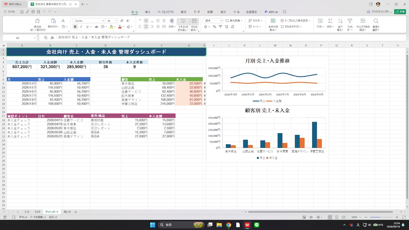409x230 pixels.
Task: Toggle center horizontal alignment
Action: point(146,27)
